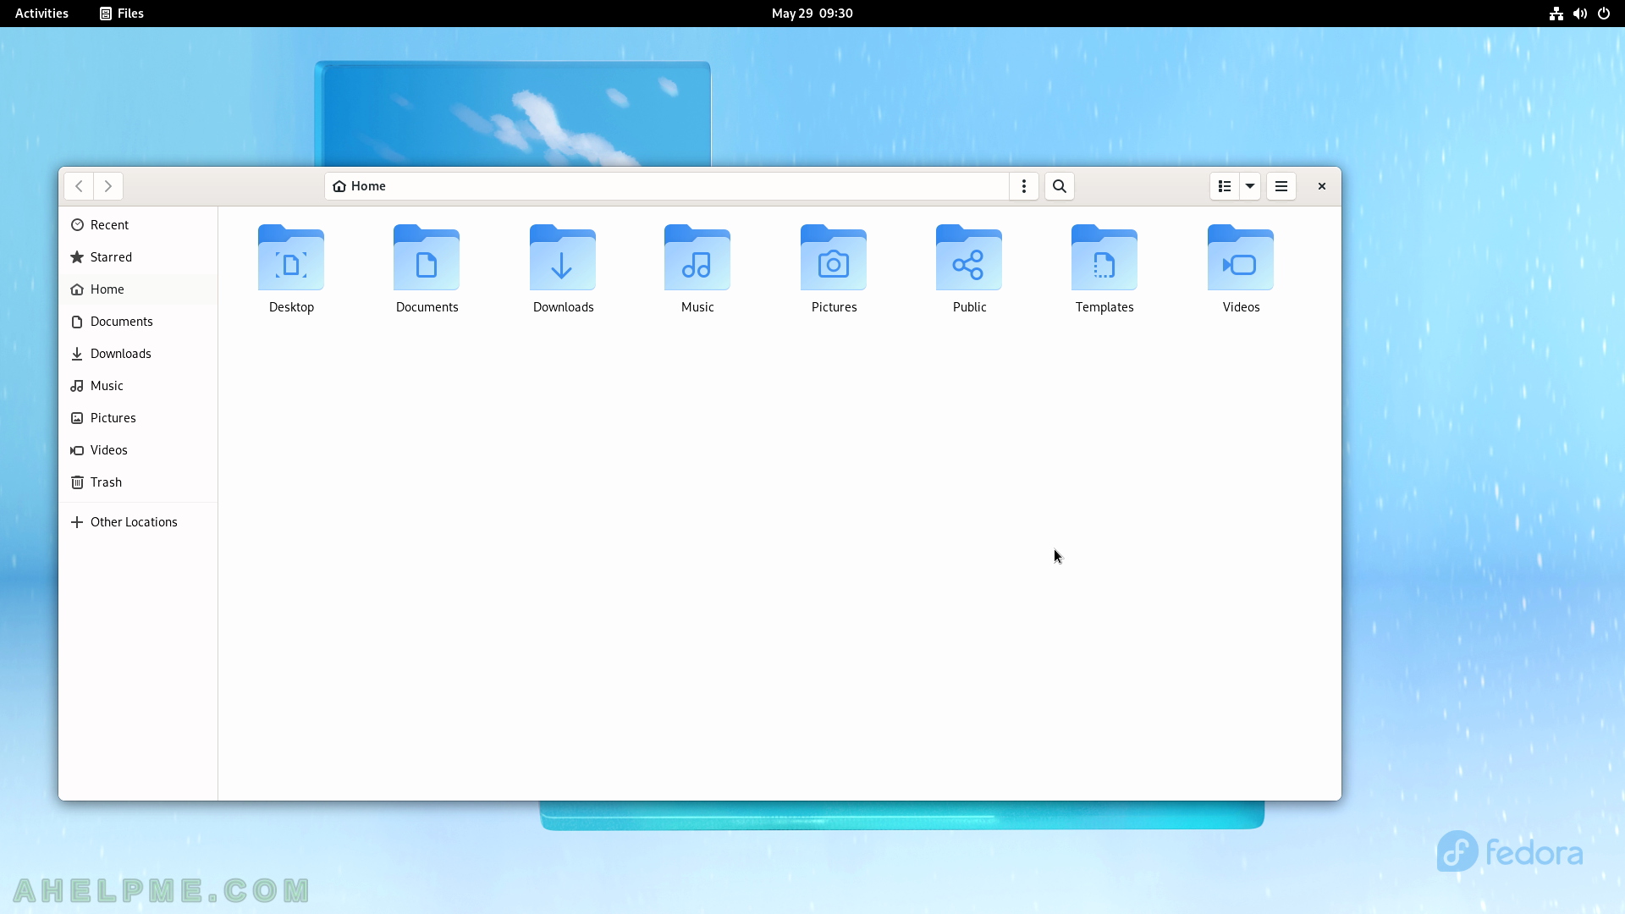Open the Activities overview

click(41, 14)
